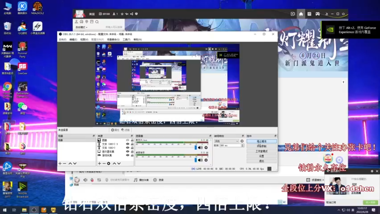Remove selected source with minus icon

(x=104, y=164)
